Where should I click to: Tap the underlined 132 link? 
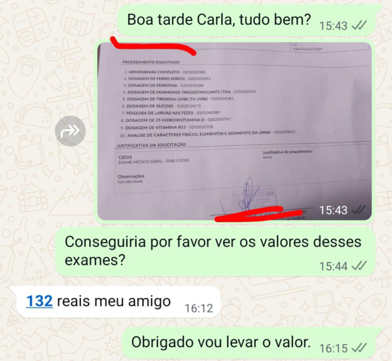39,301
